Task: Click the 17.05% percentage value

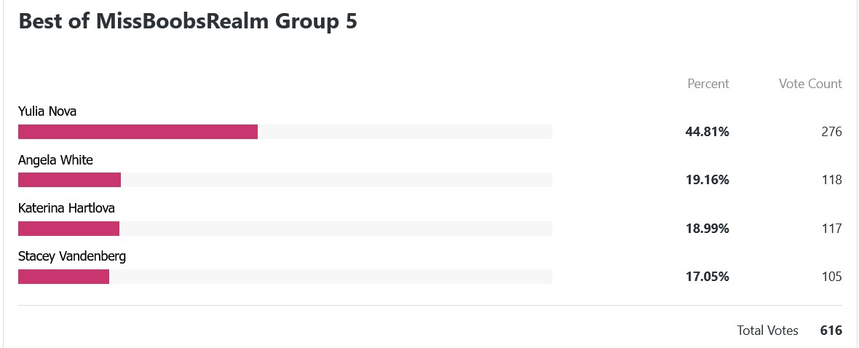Action: (708, 277)
